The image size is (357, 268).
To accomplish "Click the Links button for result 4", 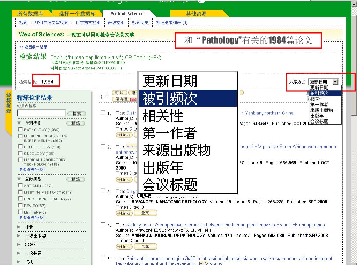I will [124, 247].
